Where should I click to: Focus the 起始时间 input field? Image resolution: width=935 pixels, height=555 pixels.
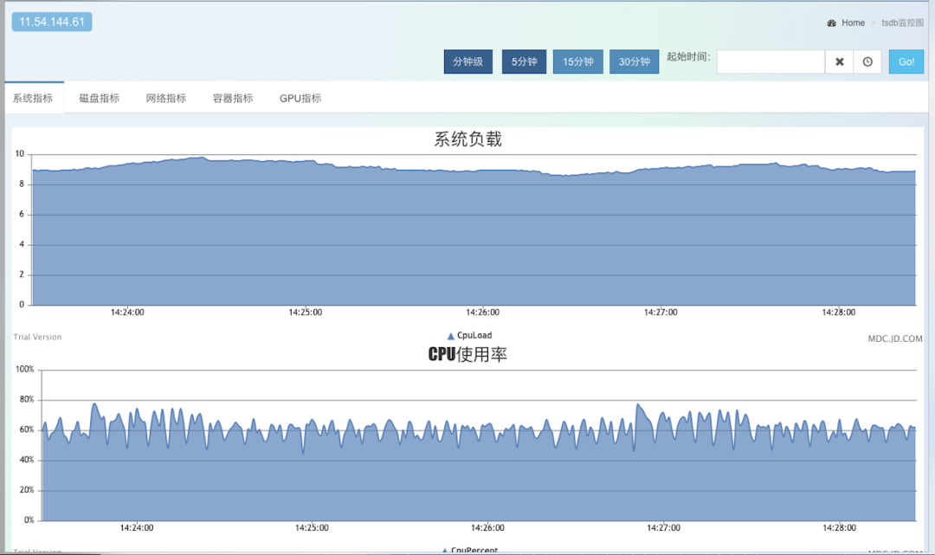coord(771,61)
